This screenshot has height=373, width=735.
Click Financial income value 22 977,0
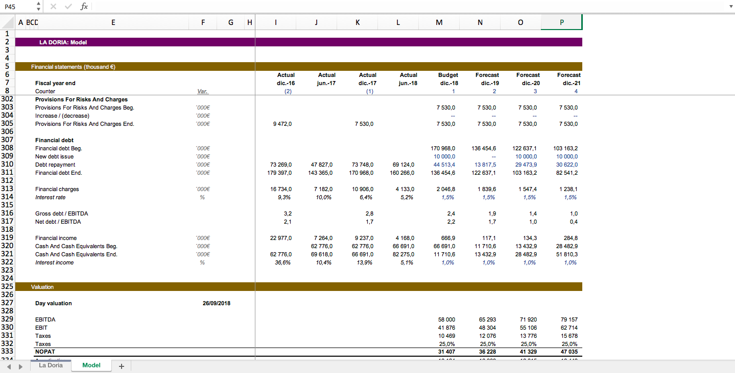pyautogui.click(x=281, y=238)
